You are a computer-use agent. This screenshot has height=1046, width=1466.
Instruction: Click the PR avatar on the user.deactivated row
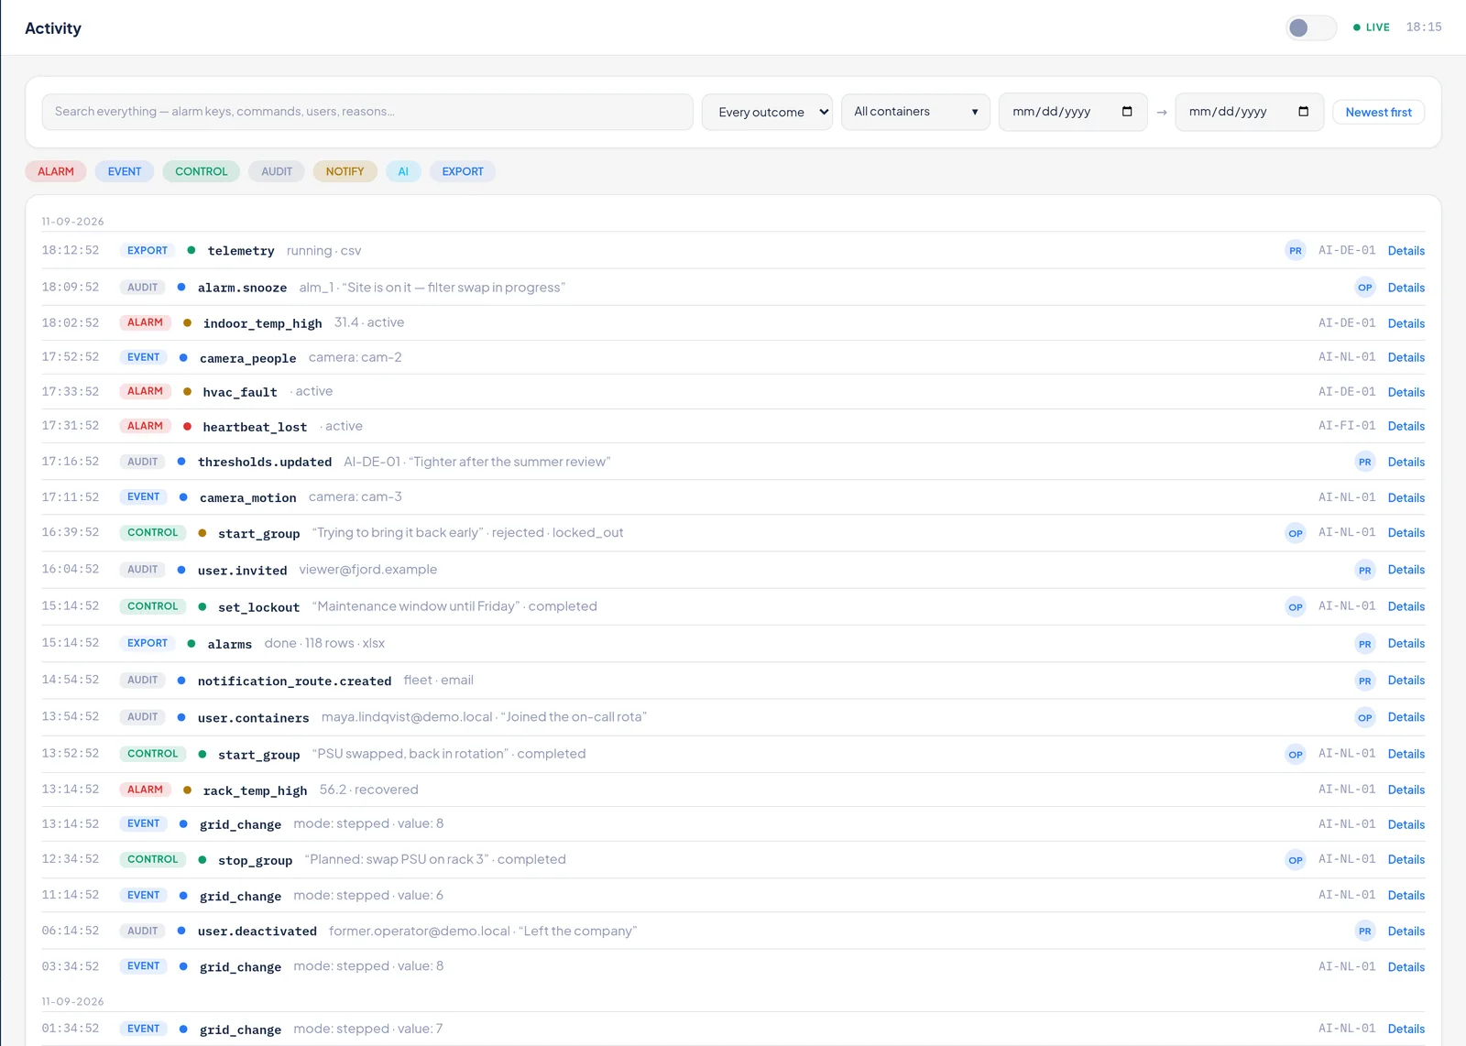[x=1365, y=932]
